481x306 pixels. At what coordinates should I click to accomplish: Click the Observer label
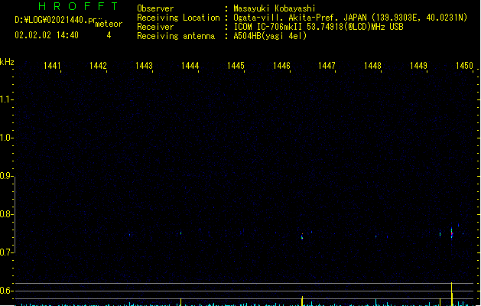(155, 8)
